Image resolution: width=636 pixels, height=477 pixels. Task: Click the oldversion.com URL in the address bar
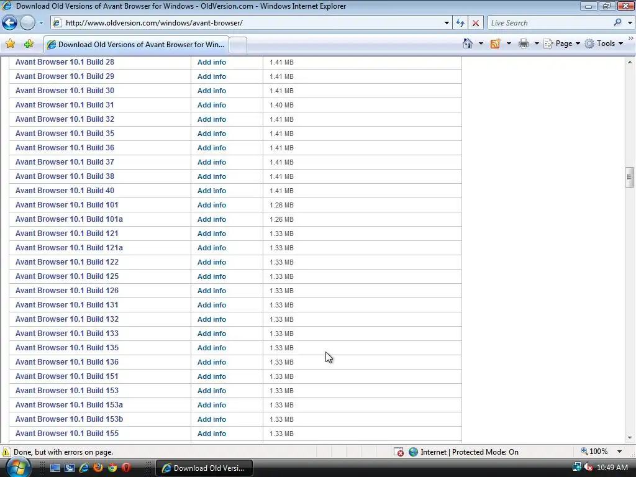pos(154,23)
